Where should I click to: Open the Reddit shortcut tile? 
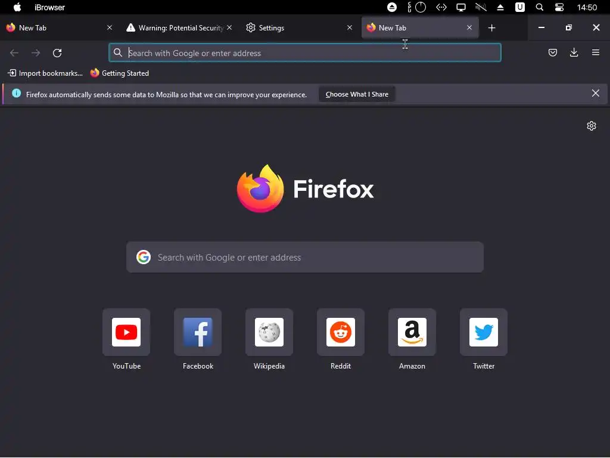pyautogui.click(x=341, y=332)
